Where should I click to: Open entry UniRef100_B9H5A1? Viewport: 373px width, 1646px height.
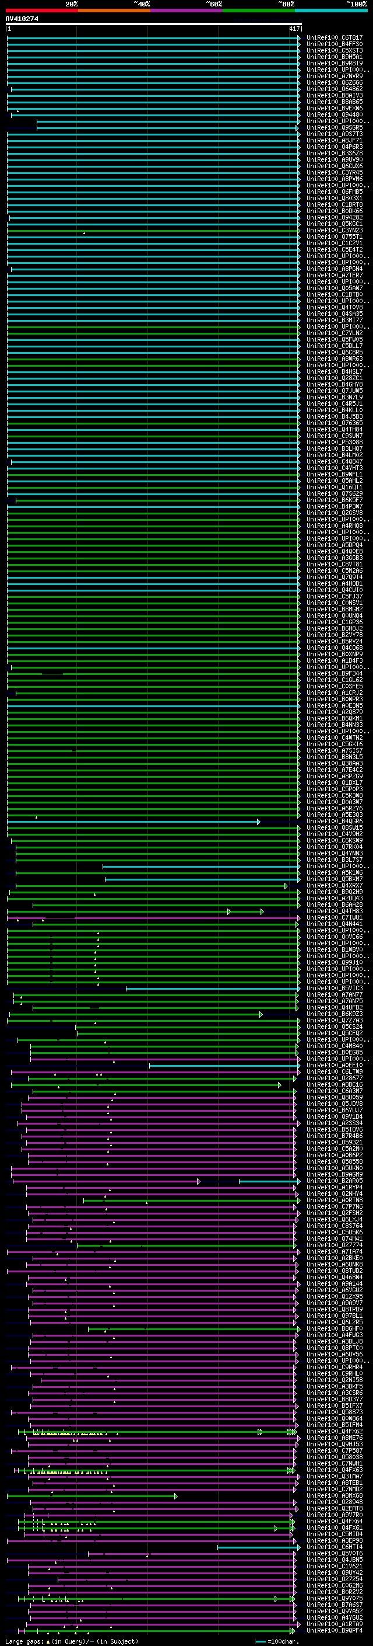tap(334, 57)
